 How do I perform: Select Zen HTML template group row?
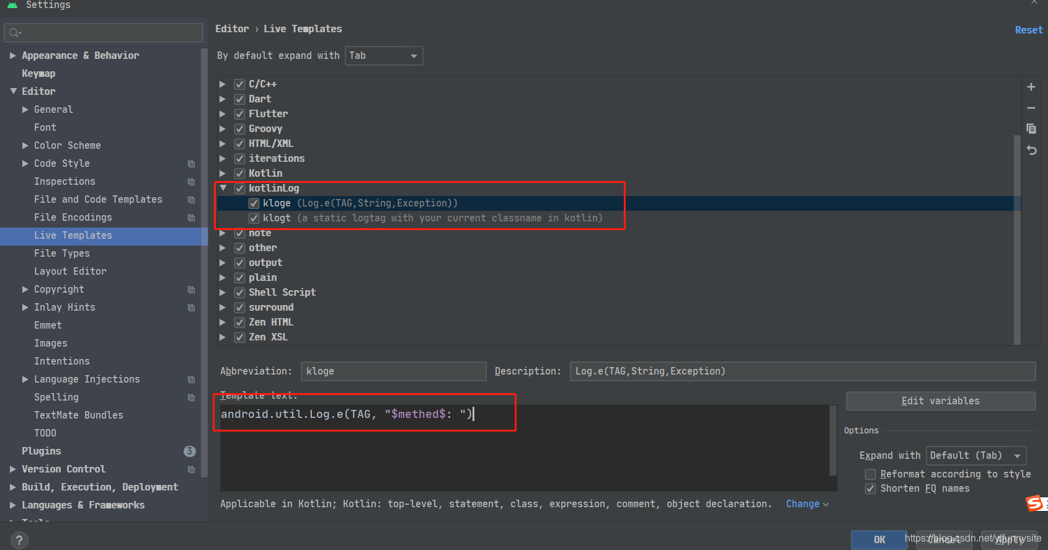618,322
